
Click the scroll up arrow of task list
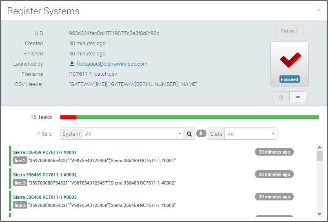[319, 147]
